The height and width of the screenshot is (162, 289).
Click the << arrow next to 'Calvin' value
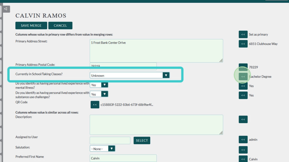(243, 159)
